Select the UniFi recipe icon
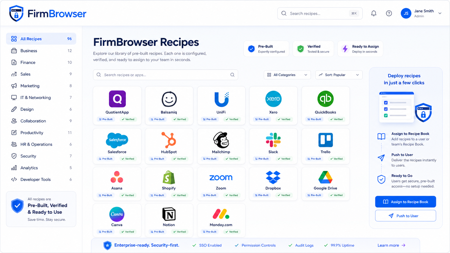 click(x=221, y=99)
